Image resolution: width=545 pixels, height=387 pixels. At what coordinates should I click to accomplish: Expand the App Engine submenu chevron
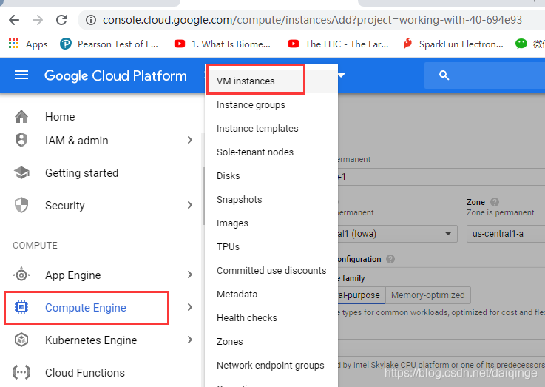190,275
